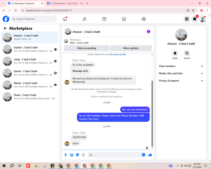
Task: Click Jheison's avatar beside the Jason message
Action: coord(67,144)
